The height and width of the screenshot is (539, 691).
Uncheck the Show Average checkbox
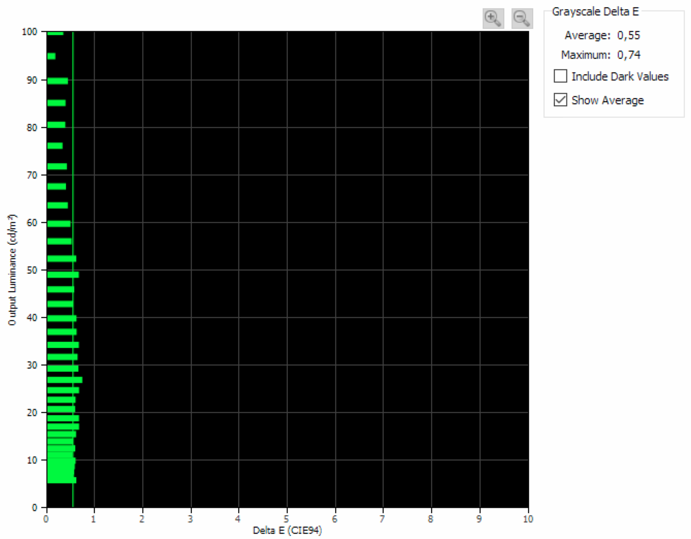click(560, 100)
